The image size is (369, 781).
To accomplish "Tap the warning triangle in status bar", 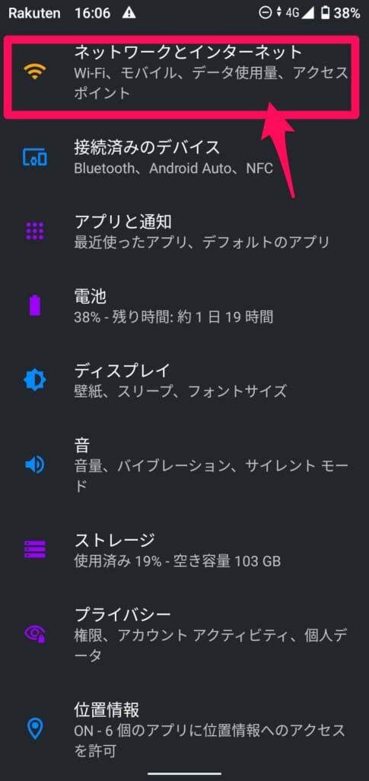I will click(129, 13).
